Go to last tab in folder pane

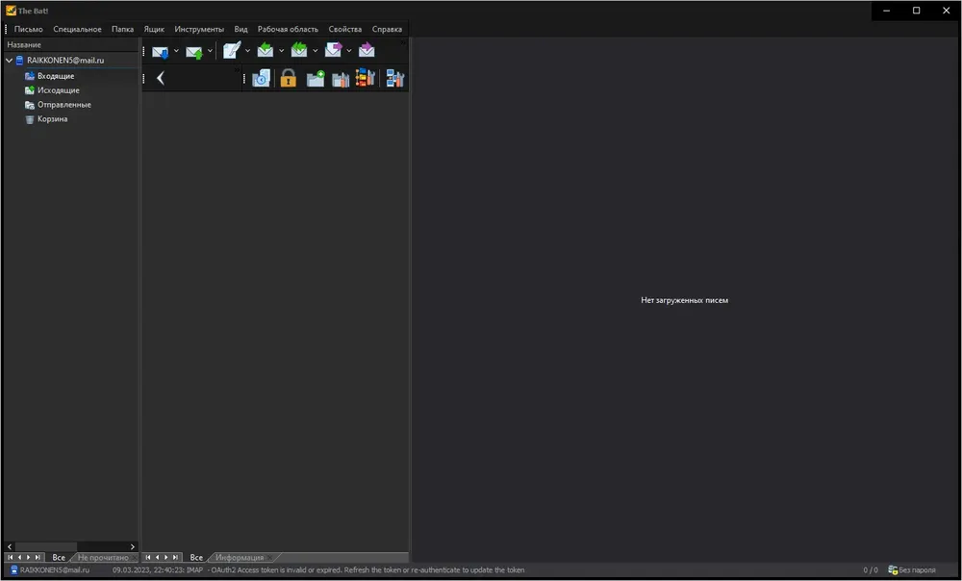pos(38,557)
